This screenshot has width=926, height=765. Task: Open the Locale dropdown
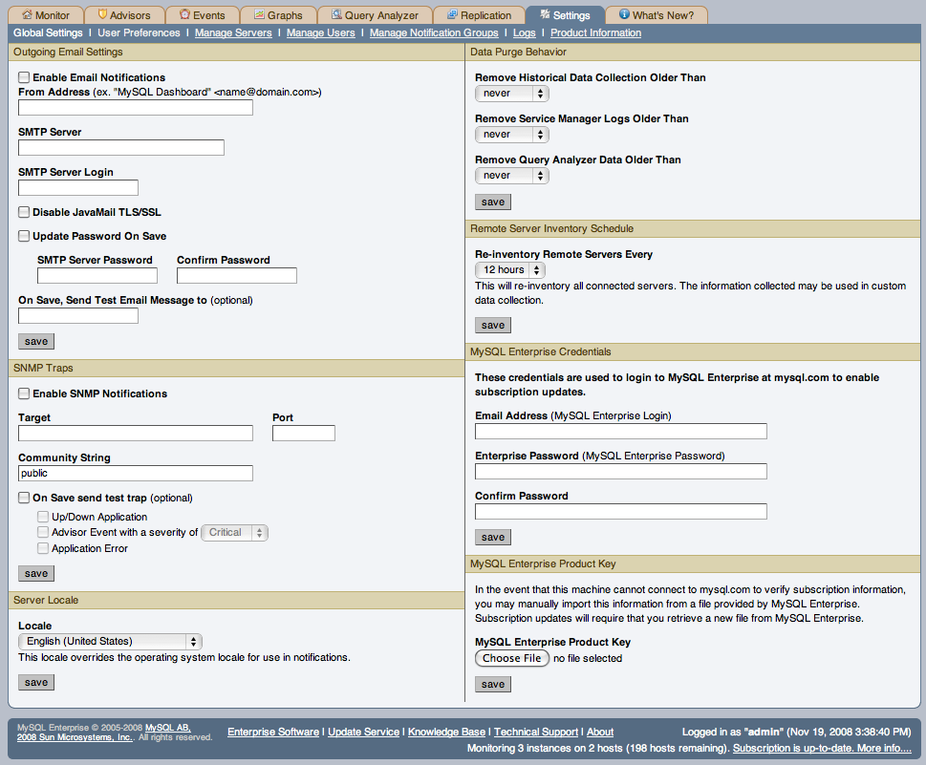click(109, 642)
